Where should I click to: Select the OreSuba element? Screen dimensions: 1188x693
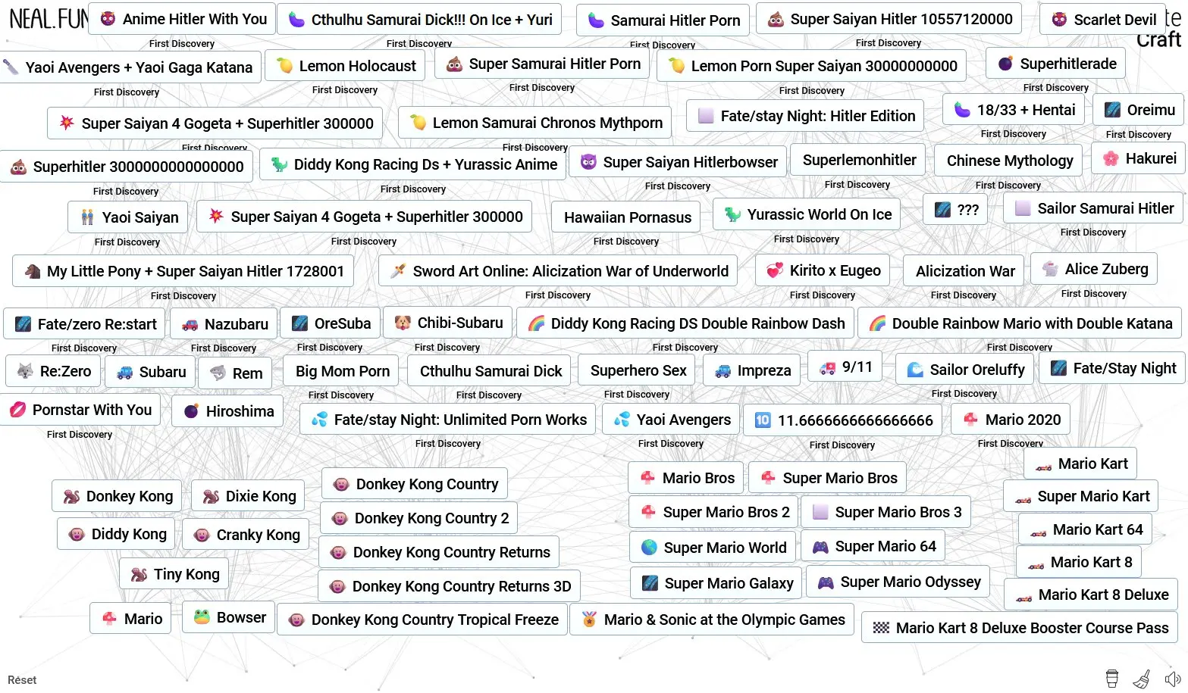pos(330,323)
